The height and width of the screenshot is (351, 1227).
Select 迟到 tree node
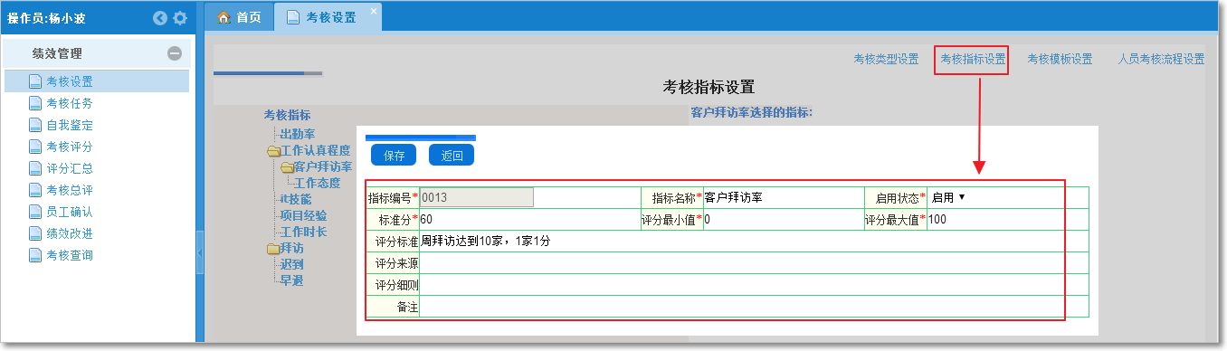tap(291, 264)
